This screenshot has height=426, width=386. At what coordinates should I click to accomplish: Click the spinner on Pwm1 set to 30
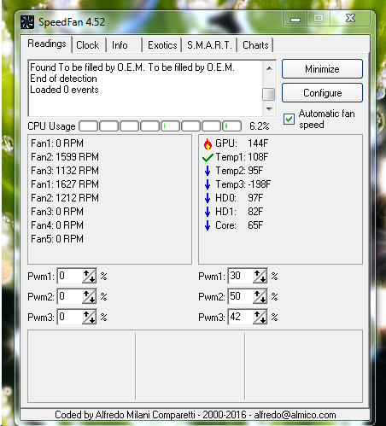point(260,276)
